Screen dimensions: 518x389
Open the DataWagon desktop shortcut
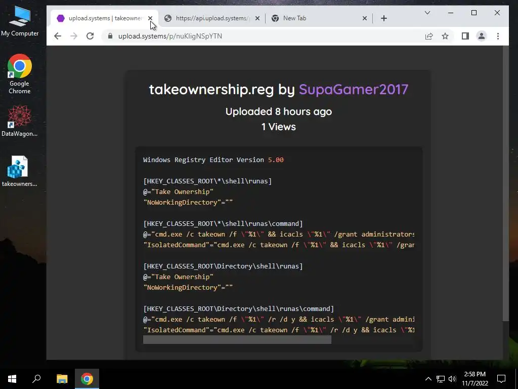click(x=20, y=121)
